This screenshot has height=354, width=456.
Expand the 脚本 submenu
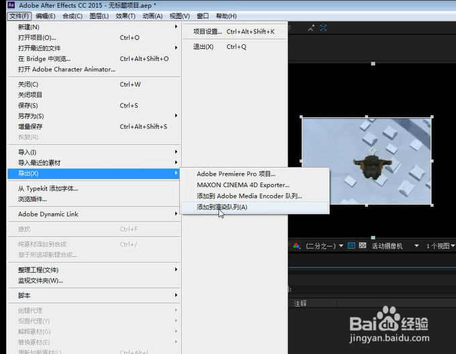(x=93, y=296)
